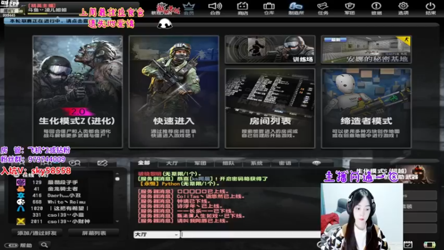Open the 数据 info icon

(376, 8)
